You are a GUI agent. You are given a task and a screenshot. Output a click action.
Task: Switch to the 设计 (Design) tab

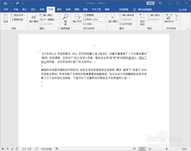33,10
